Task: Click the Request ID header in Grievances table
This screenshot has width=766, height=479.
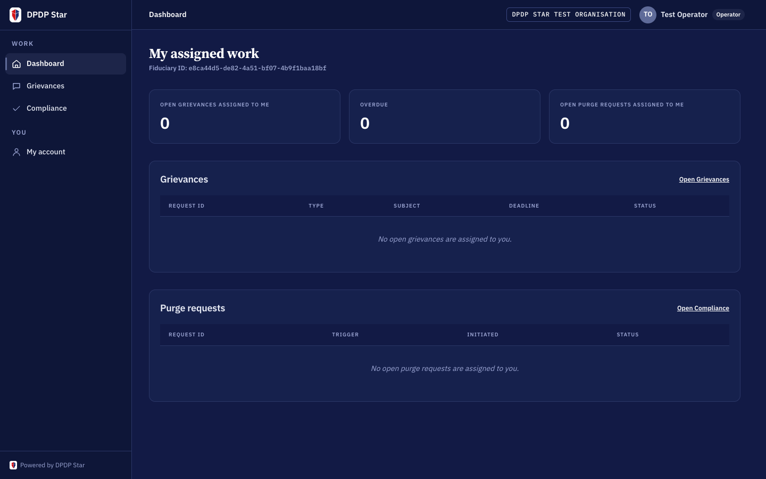Action: coord(186,206)
